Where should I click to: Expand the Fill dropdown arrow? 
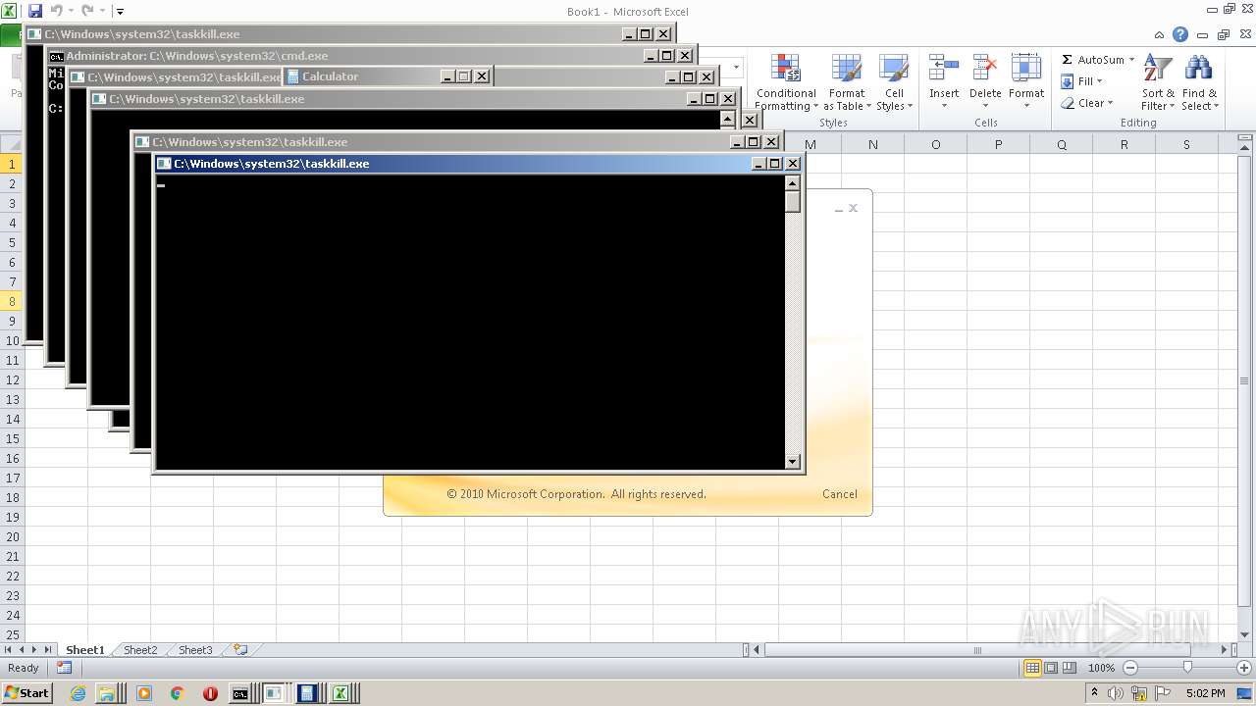1099,81
